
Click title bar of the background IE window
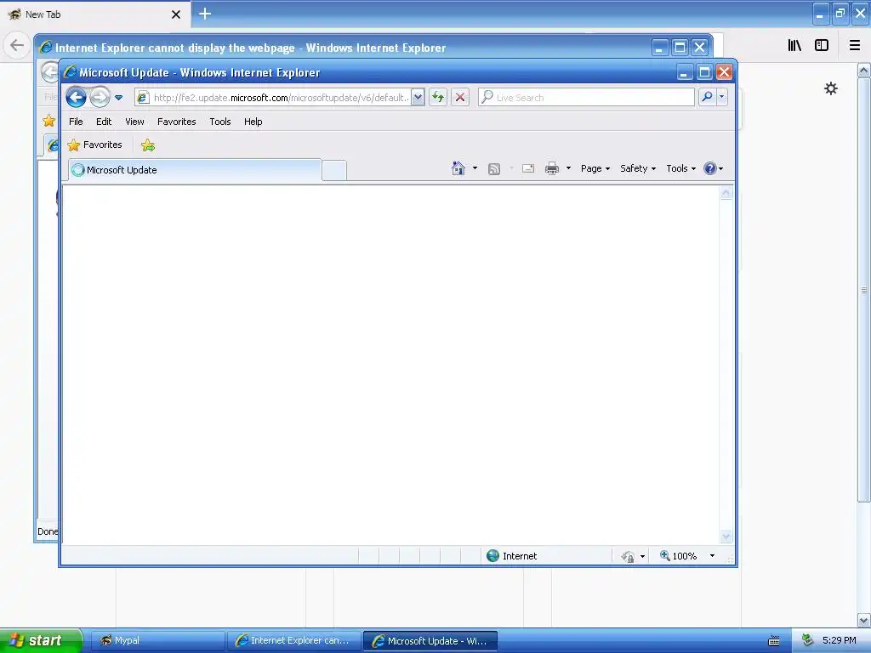[x=344, y=48]
